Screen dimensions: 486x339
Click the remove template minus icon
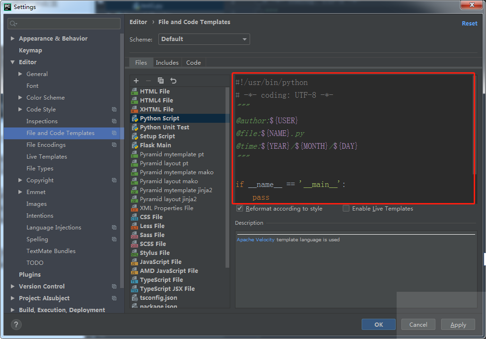point(148,81)
